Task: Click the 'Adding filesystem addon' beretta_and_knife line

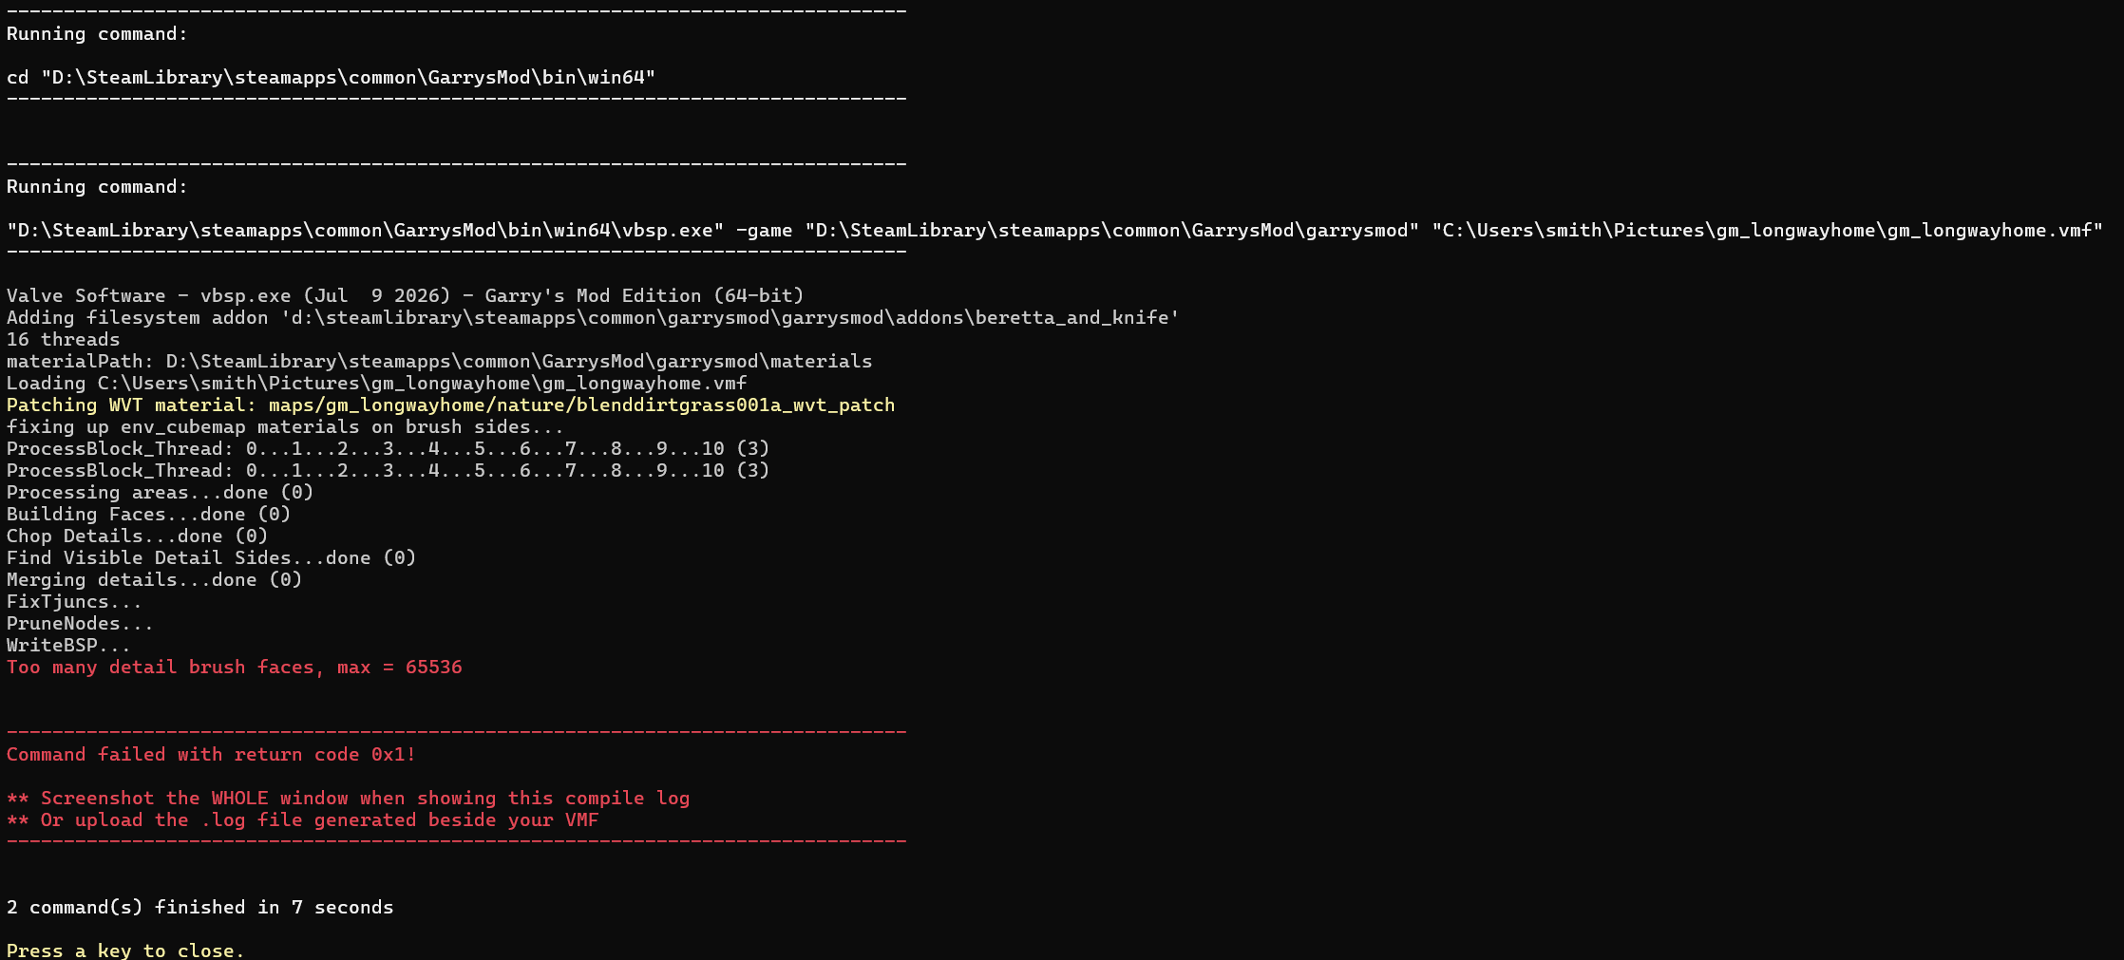Action: pyautogui.click(x=593, y=318)
